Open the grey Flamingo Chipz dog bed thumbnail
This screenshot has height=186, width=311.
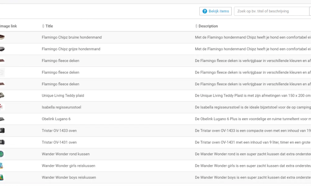[2, 49]
